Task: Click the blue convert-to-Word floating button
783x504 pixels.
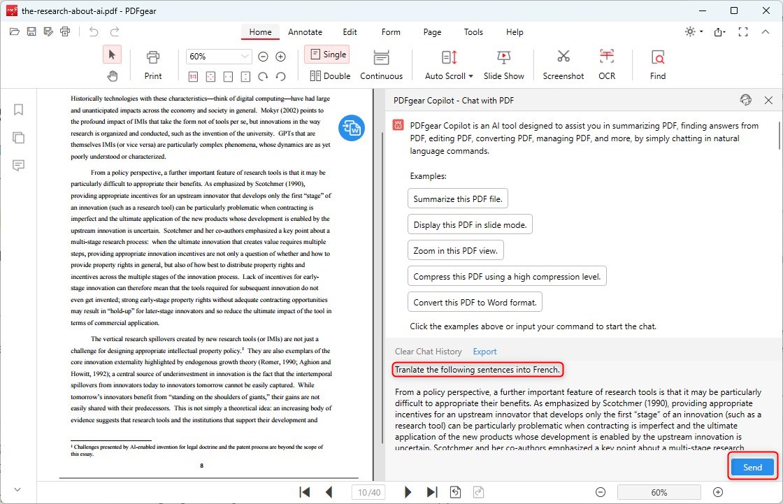Action: pos(352,128)
